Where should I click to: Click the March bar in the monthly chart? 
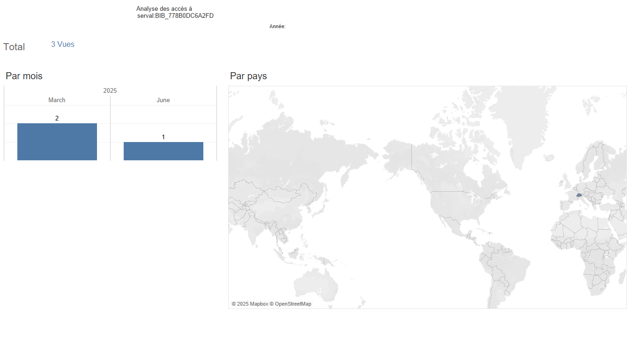[57, 142]
